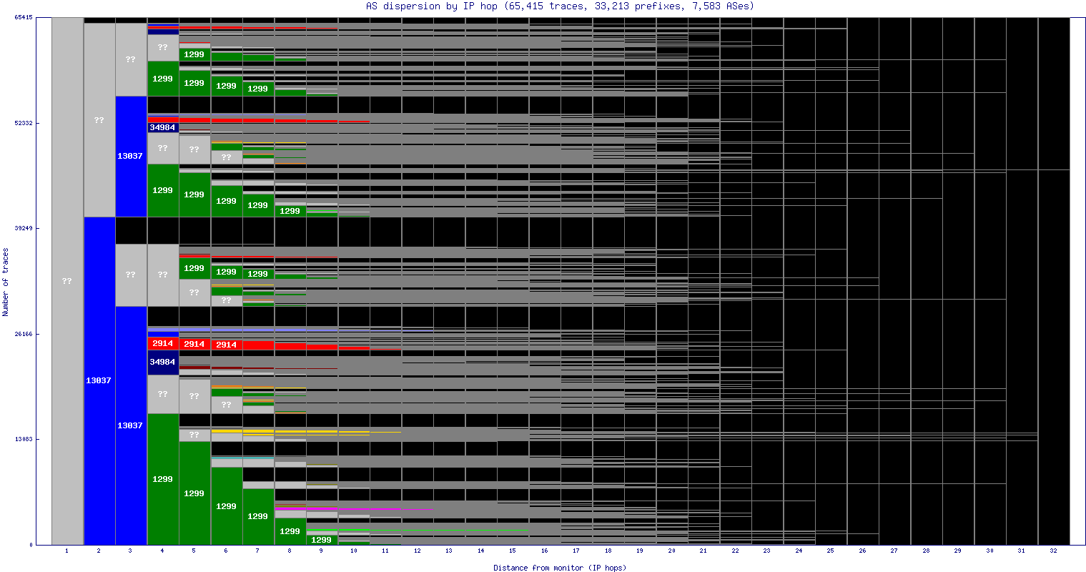Click x-axis hop label 9

pyautogui.click(x=322, y=551)
